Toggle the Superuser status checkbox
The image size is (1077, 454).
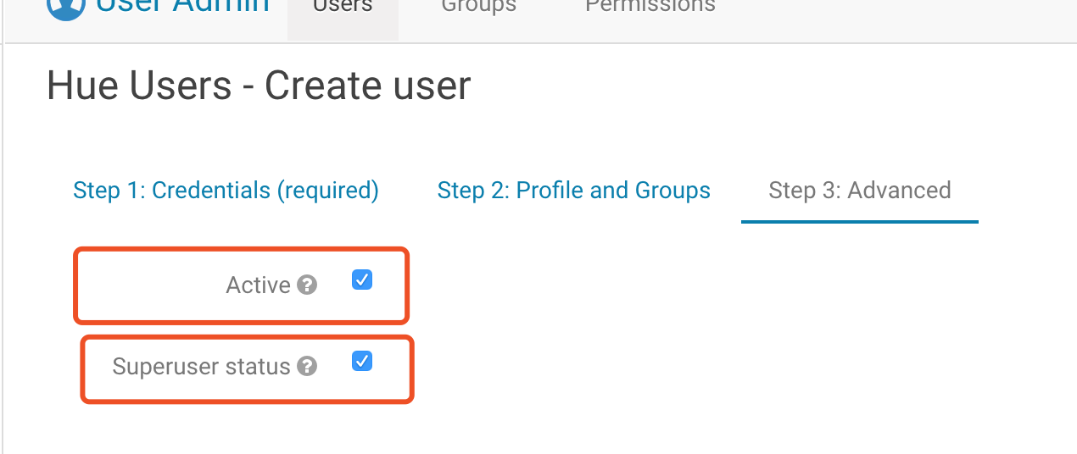point(362,362)
